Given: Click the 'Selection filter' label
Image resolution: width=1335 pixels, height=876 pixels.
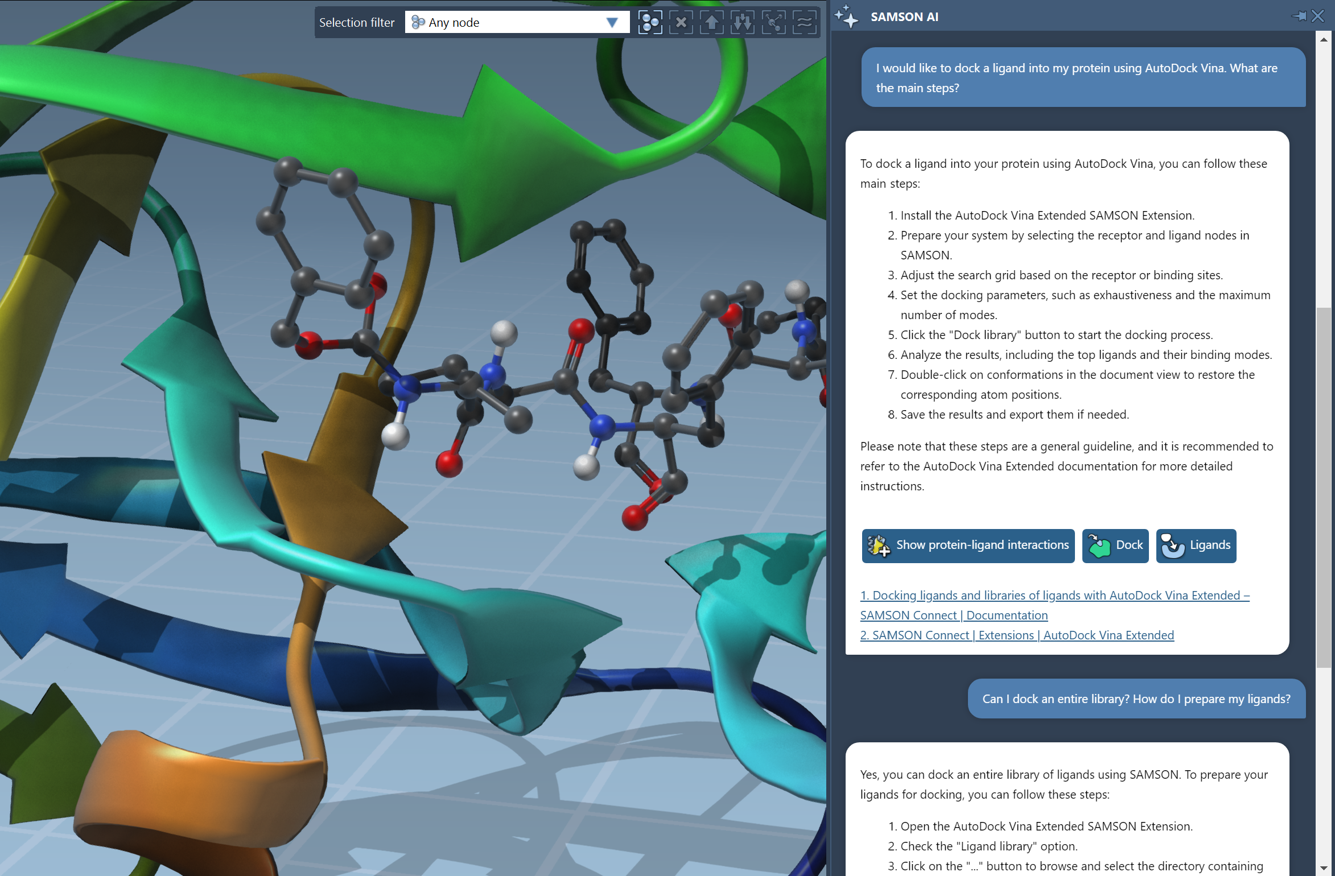Looking at the screenshot, I should 357,22.
